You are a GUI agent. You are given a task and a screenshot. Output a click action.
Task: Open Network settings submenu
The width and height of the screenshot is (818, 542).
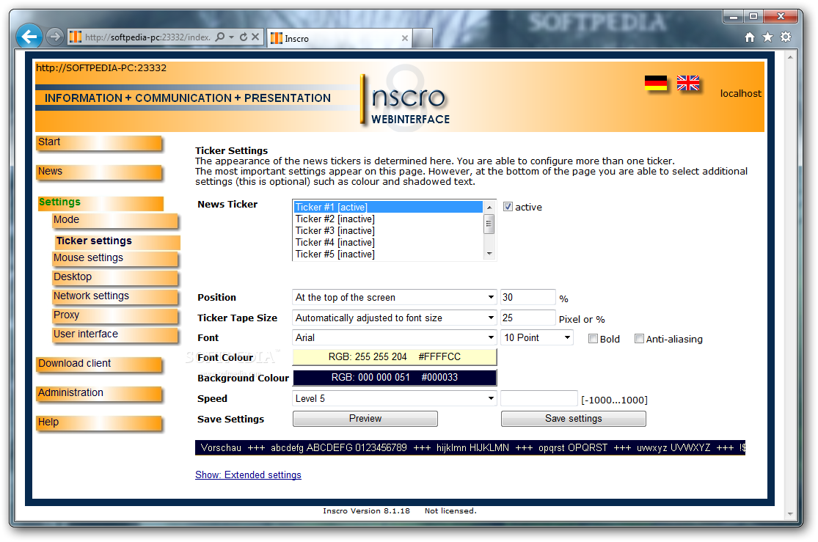click(x=114, y=297)
